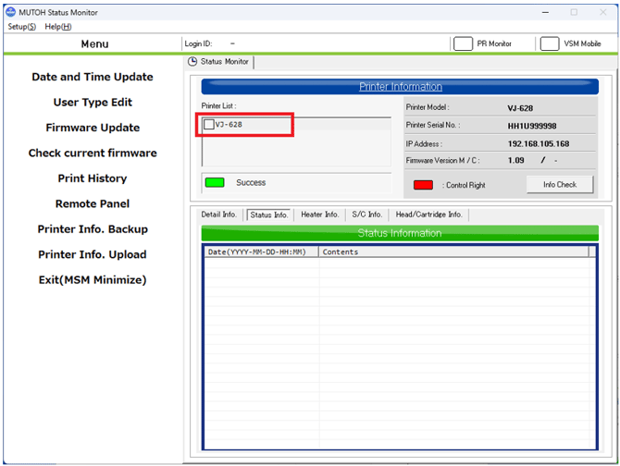Toggle the PR Monitor box
This screenshot has height=466, width=620.
point(463,43)
